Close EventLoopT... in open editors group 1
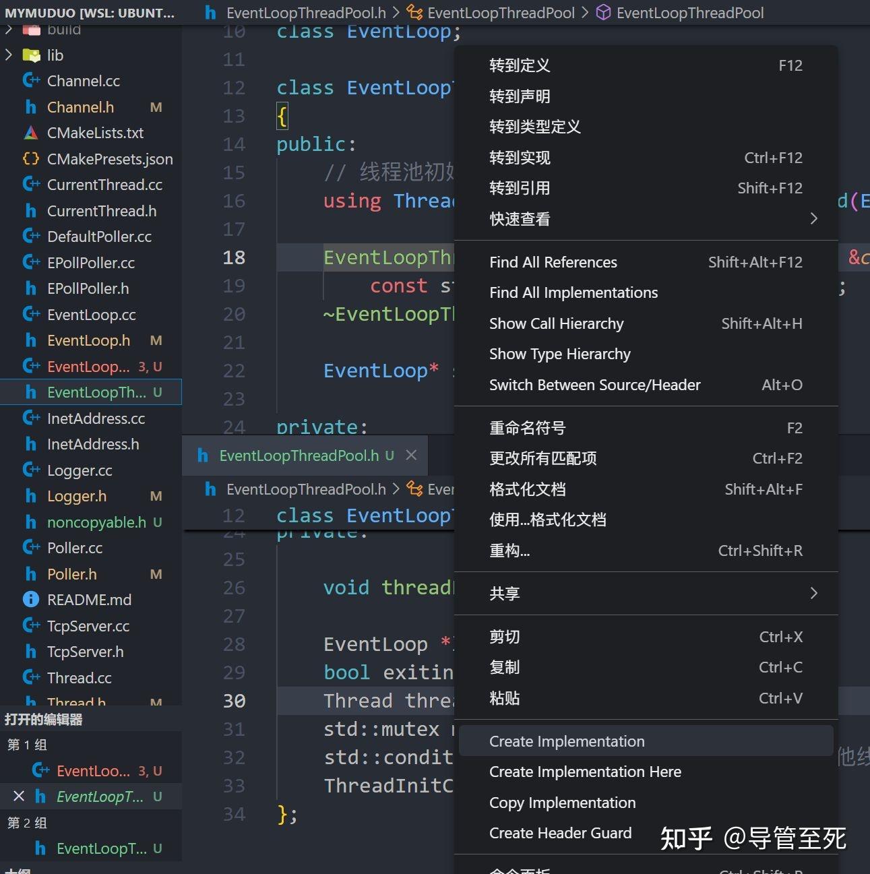This screenshot has width=870, height=874. [19, 797]
